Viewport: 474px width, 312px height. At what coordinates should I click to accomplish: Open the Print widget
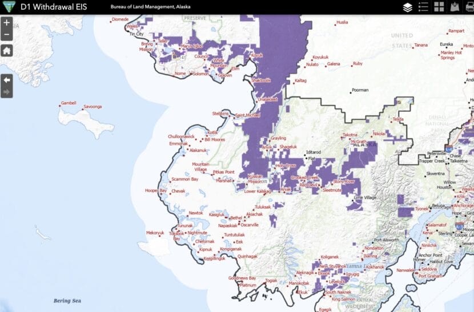click(x=469, y=7)
